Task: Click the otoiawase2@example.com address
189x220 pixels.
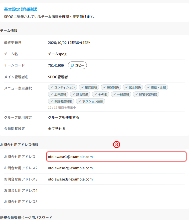Action: click(70, 168)
